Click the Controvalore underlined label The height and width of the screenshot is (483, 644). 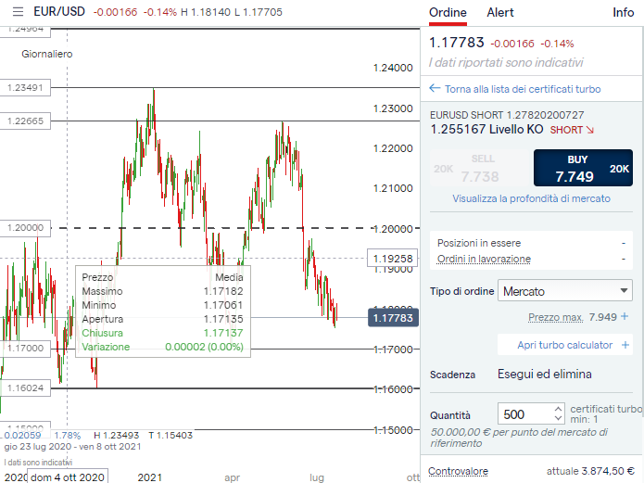(458, 471)
